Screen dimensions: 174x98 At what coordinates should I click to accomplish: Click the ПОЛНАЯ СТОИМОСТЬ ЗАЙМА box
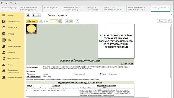click(x=116, y=41)
